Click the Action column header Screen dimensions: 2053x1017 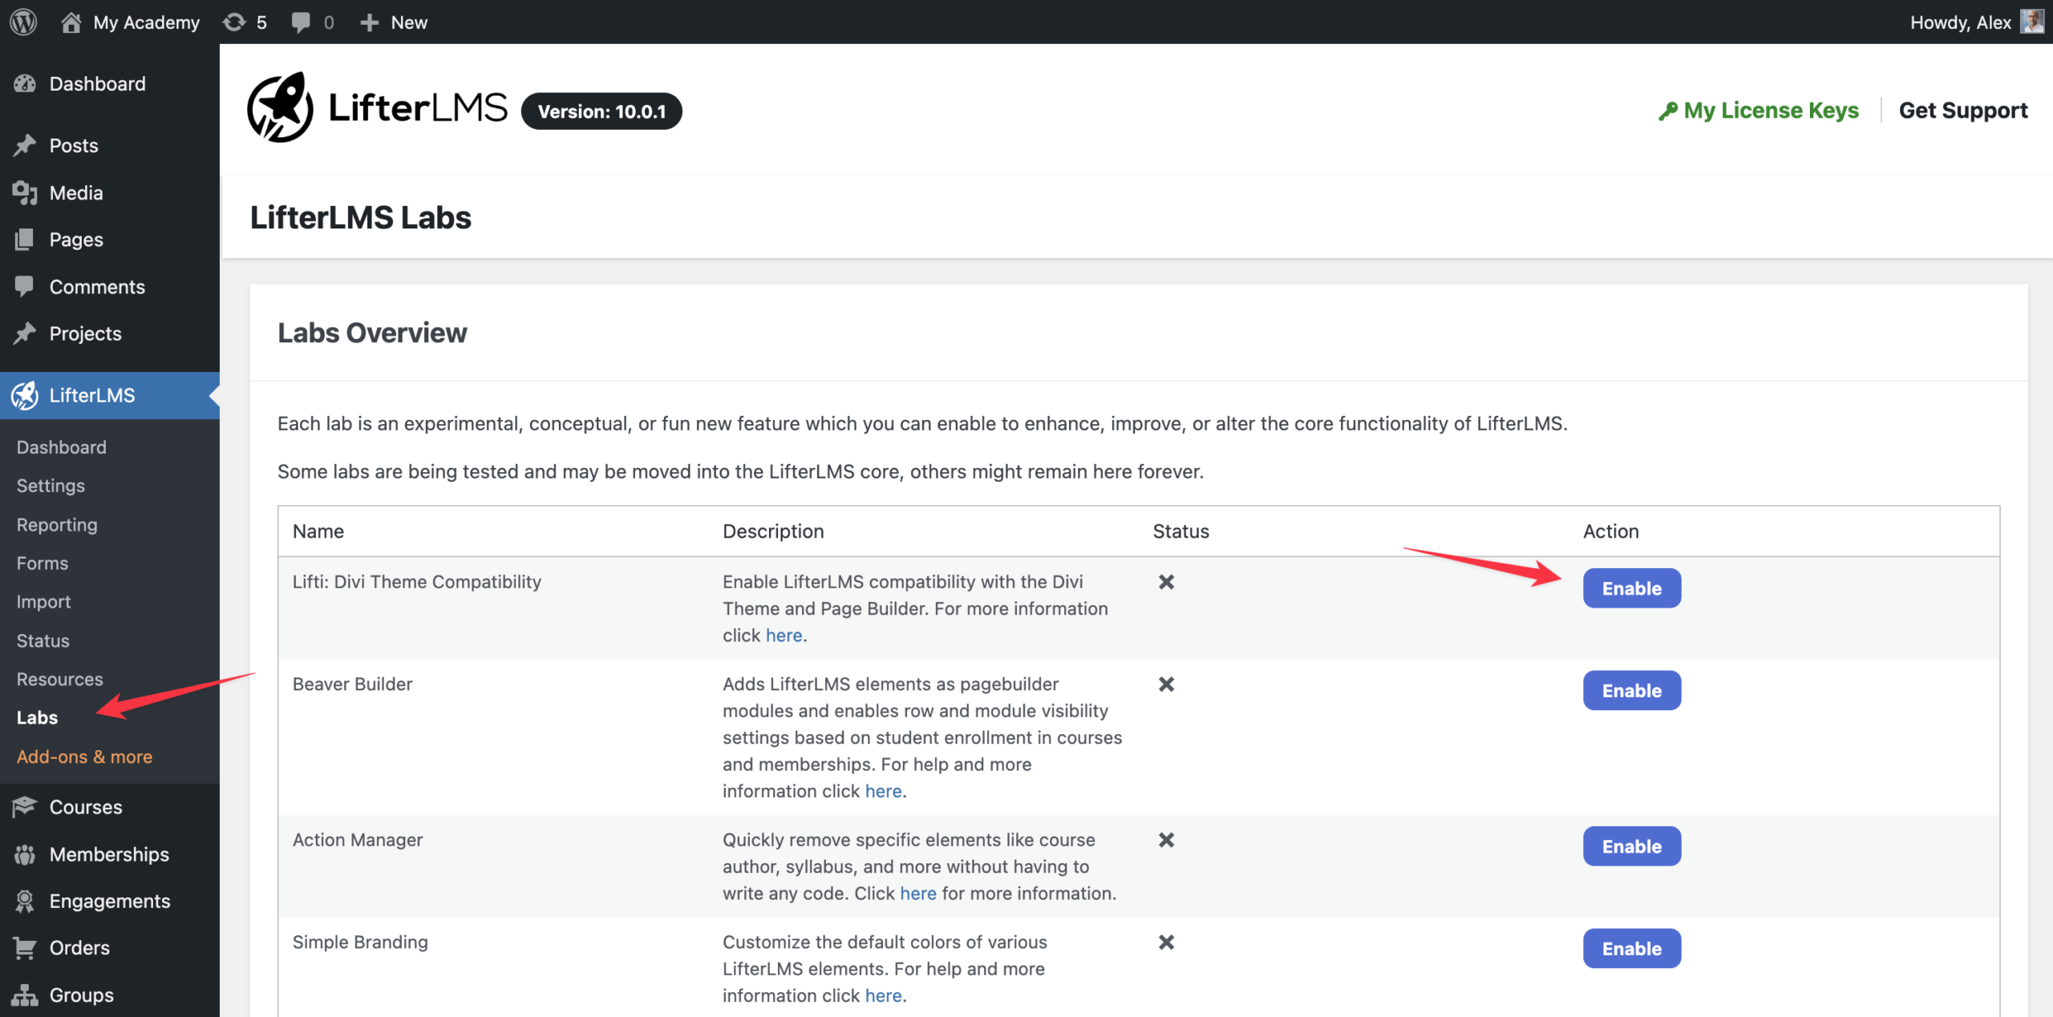[x=1610, y=531]
